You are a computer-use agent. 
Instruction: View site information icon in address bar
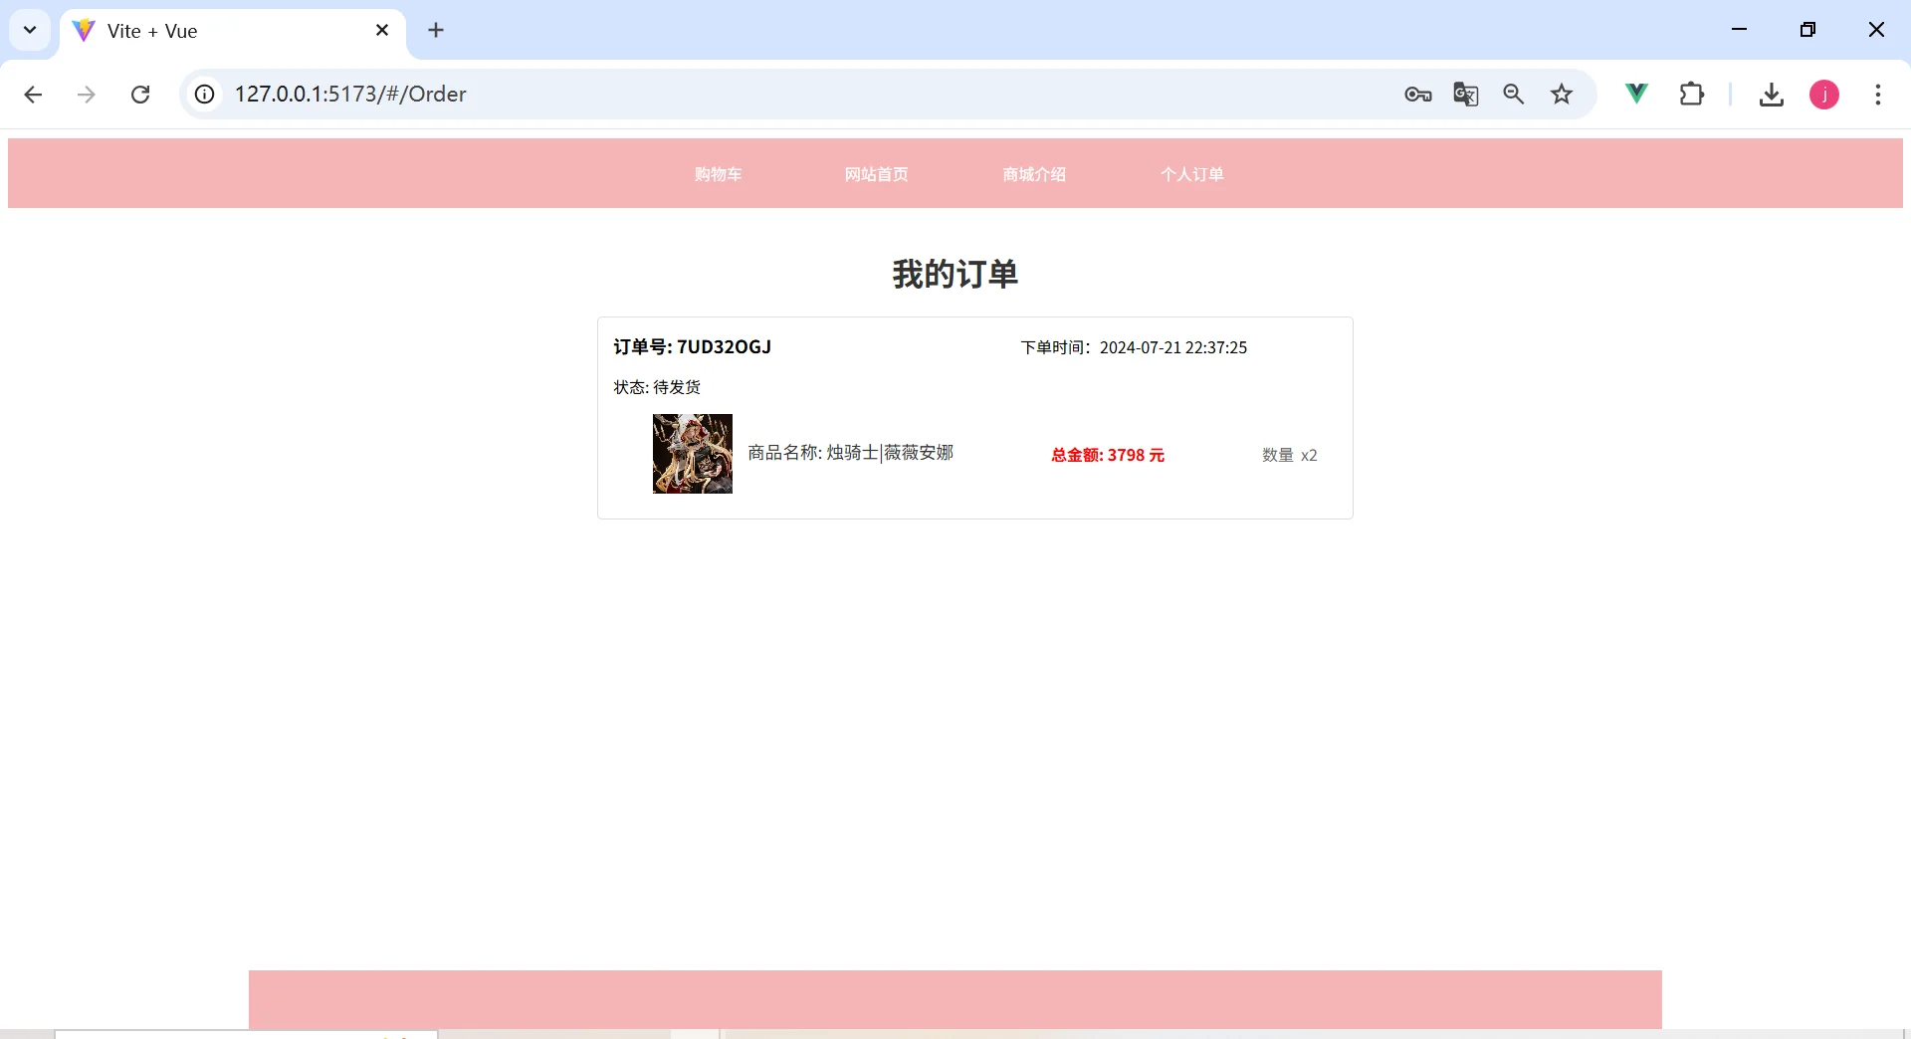tap(204, 95)
